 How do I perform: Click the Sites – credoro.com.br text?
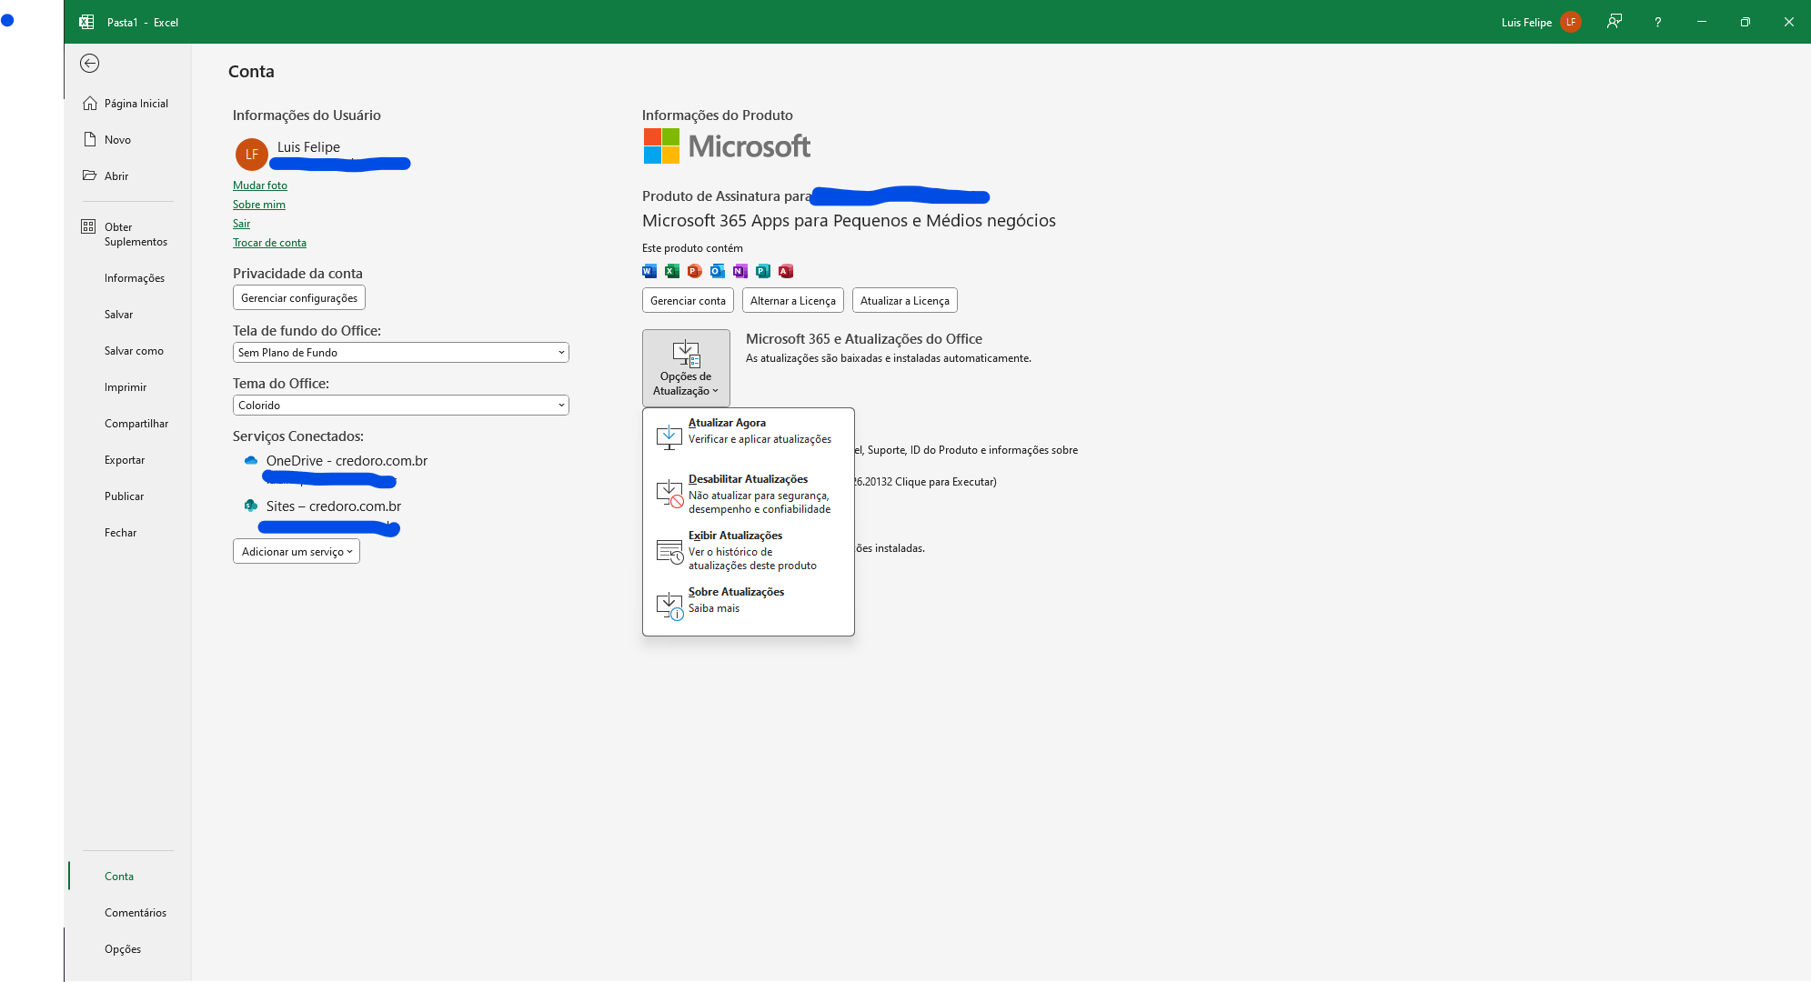pyautogui.click(x=334, y=506)
